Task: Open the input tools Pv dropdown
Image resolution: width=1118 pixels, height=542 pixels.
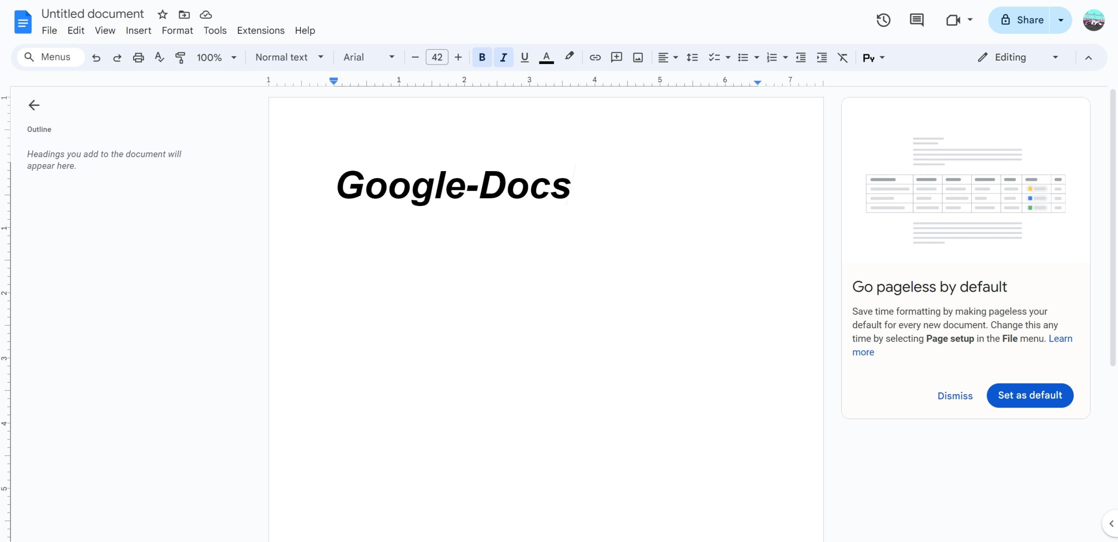Action: click(x=873, y=58)
